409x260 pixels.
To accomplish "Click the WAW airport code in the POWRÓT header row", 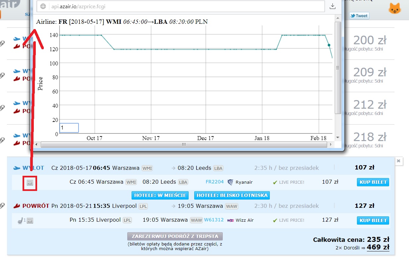I will pyautogui.click(x=232, y=206).
